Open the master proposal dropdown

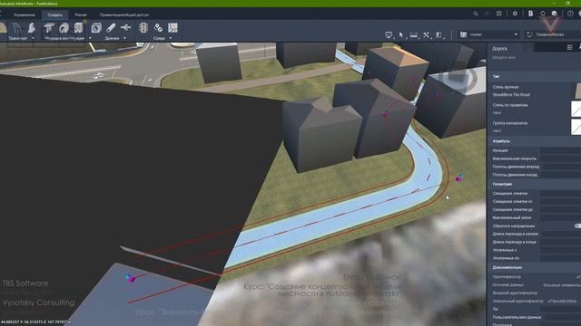click(516, 34)
